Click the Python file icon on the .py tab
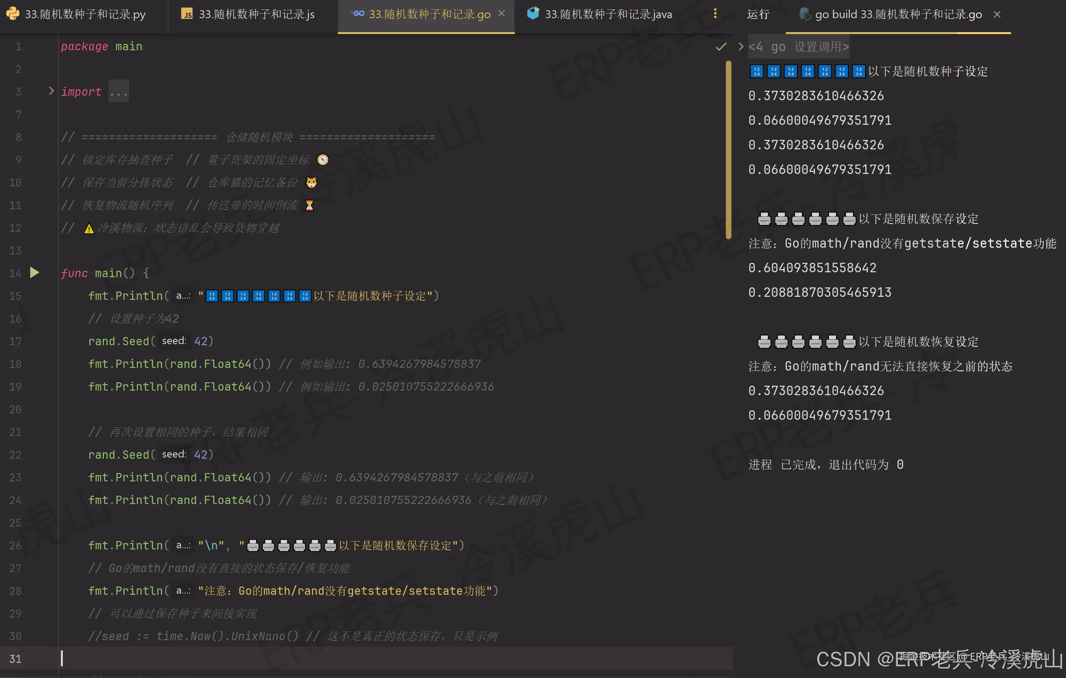The height and width of the screenshot is (678, 1066). pos(13,14)
